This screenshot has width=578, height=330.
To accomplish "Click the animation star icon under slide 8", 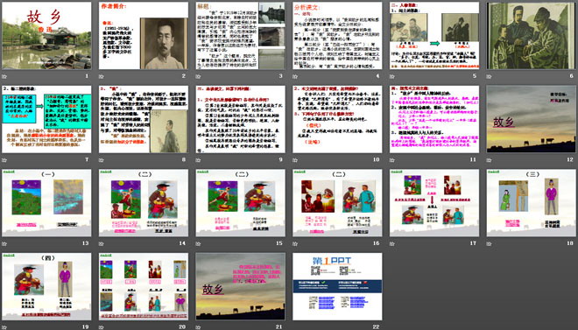I will (x=102, y=160).
